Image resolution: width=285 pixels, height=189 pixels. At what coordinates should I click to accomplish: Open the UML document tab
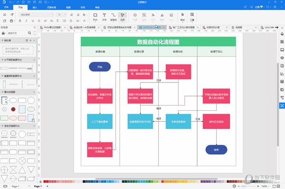[x=266, y=27]
